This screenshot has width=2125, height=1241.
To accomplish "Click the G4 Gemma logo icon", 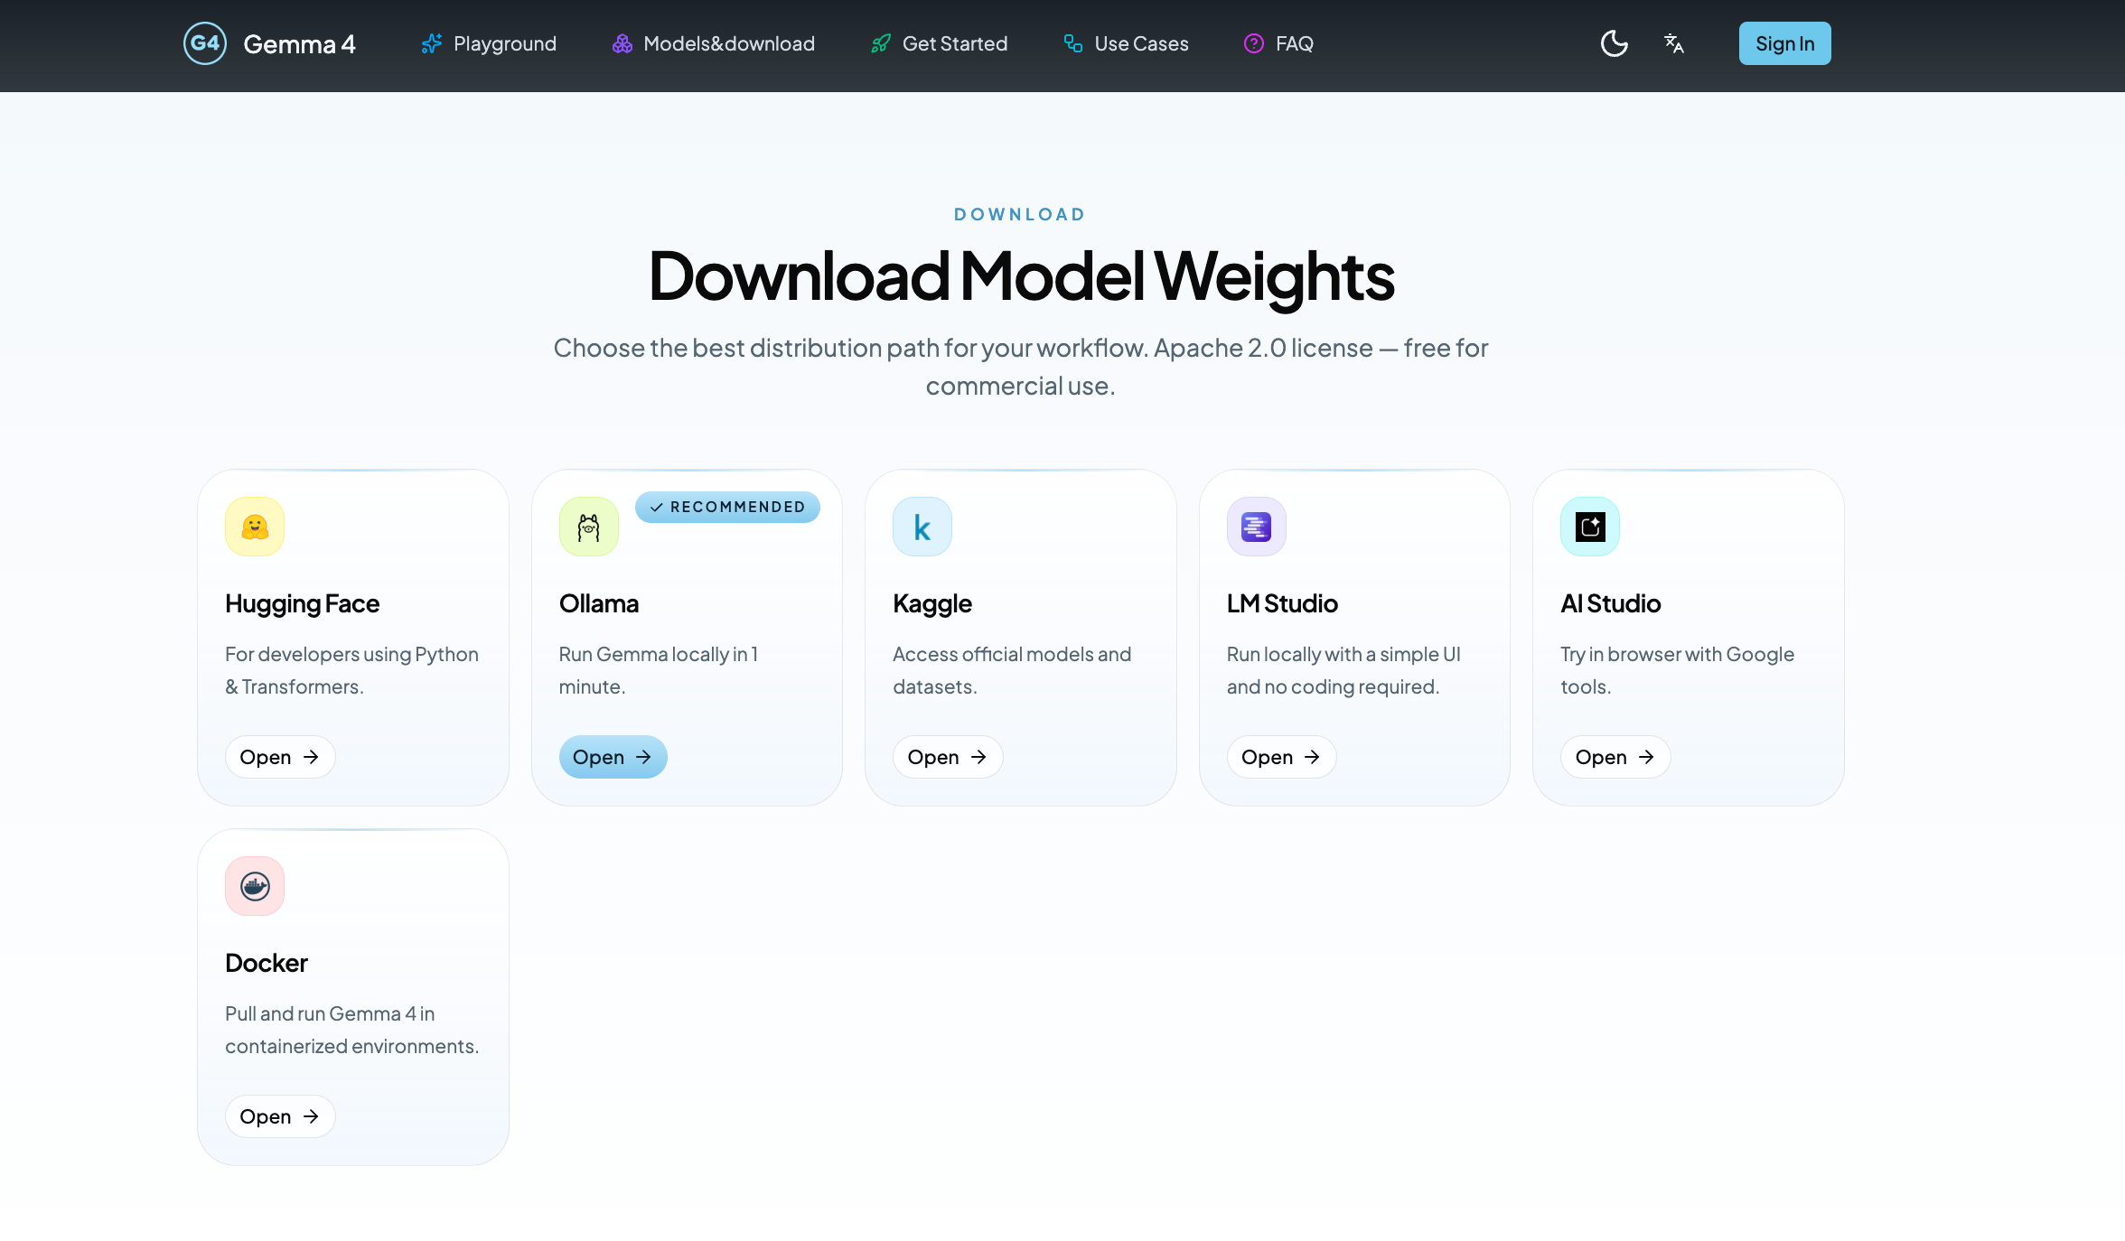I will point(205,43).
